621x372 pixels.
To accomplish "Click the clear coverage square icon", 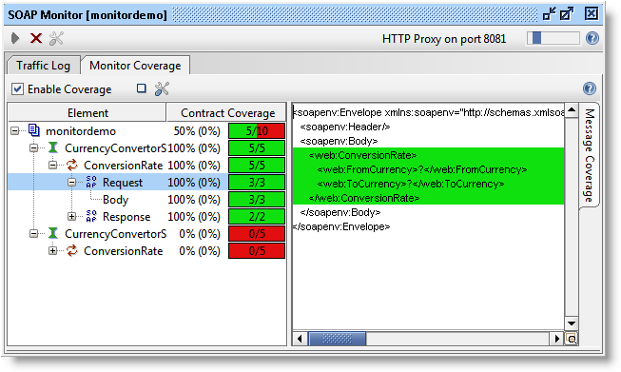I will pyautogui.click(x=142, y=88).
